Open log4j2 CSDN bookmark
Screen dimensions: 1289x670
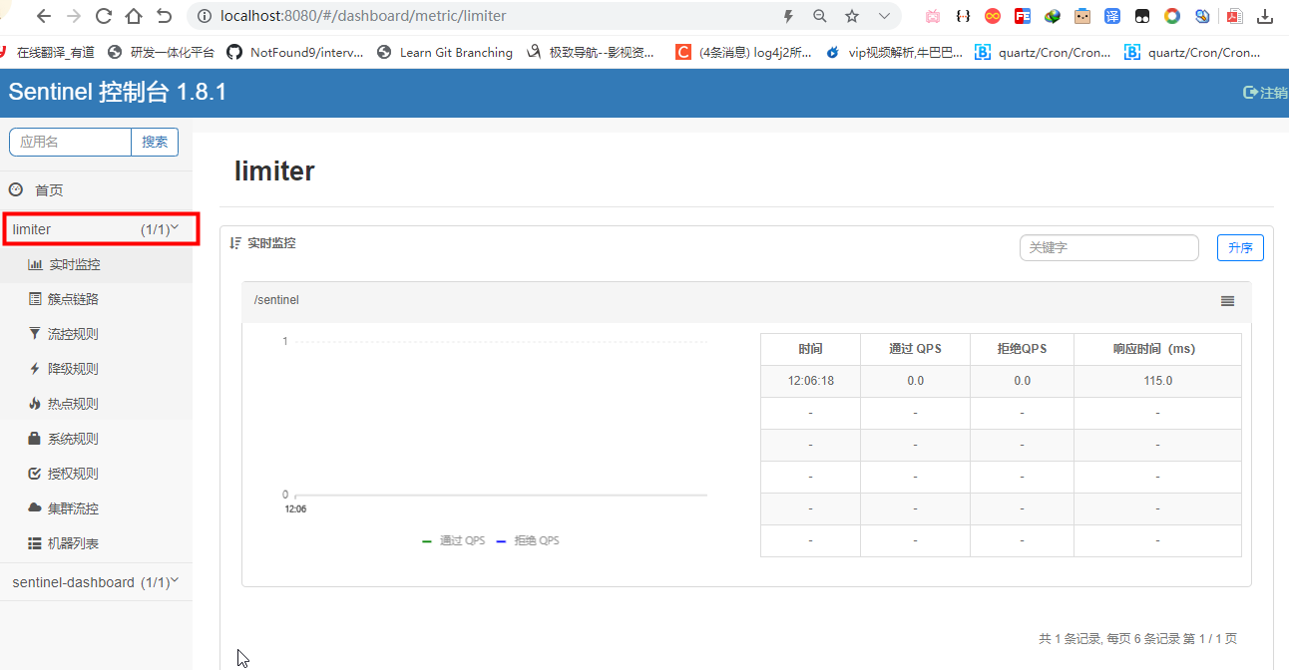pyautogui.click(x=743, y=53)
